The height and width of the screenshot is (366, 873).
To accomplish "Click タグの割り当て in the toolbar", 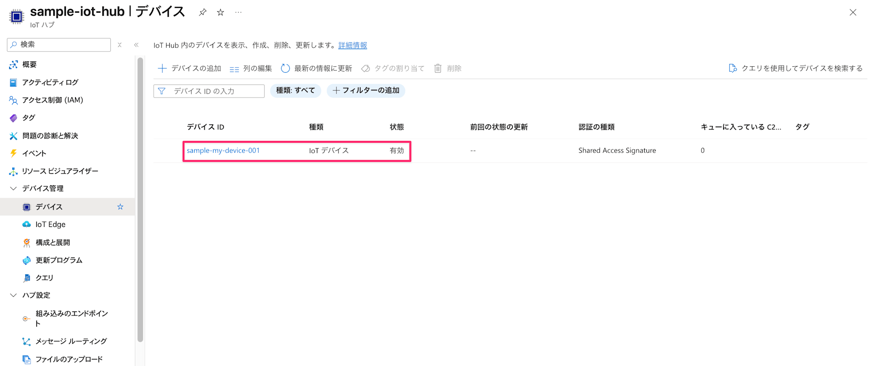I will pos(393,68).
